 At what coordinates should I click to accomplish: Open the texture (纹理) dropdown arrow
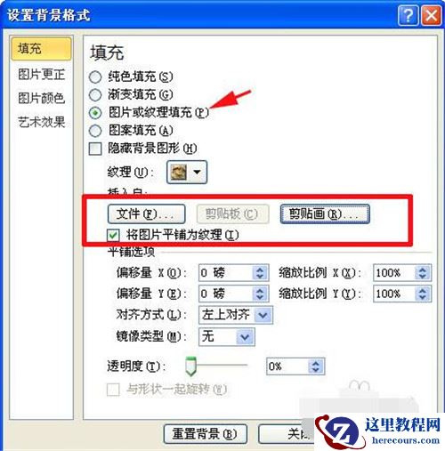click(197, 172)
